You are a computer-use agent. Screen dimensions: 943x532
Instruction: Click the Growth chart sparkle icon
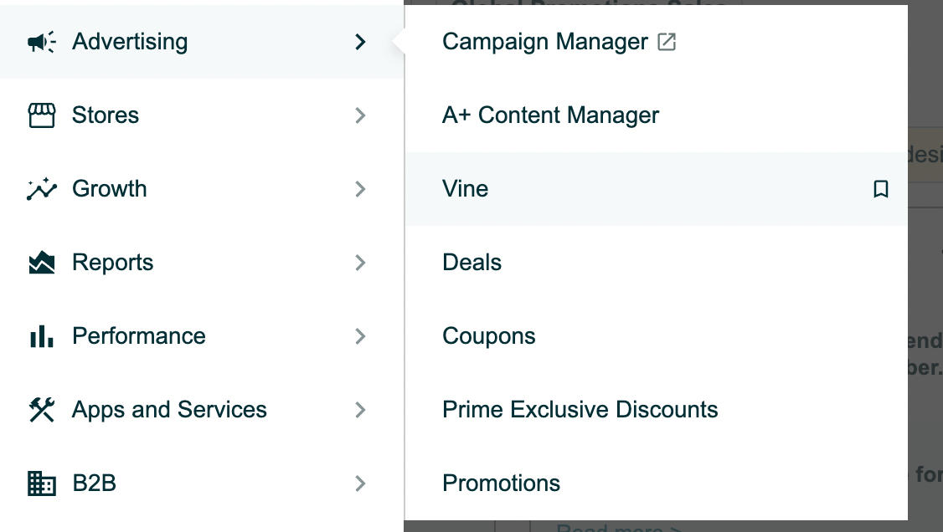(x=42, y=188)
